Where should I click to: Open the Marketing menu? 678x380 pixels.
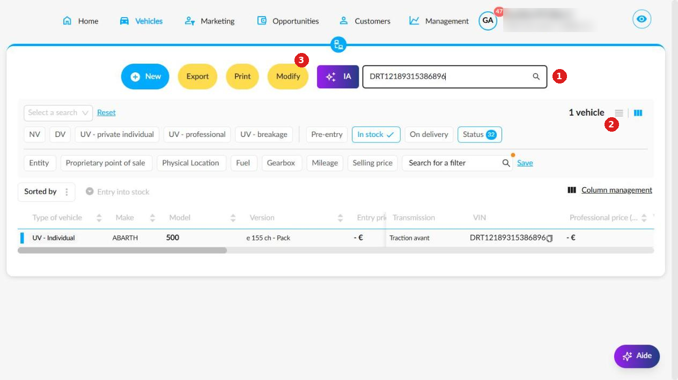209,21
